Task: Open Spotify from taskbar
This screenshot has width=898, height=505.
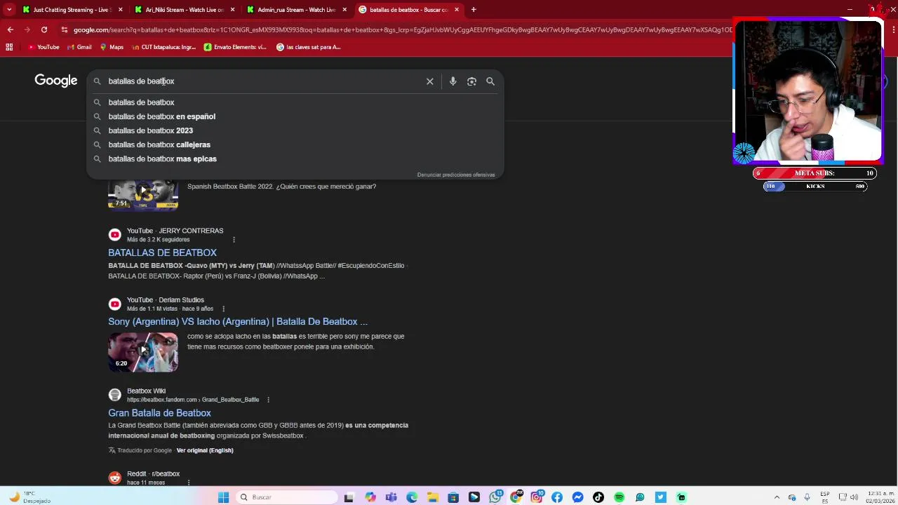Action: point(619,497)
